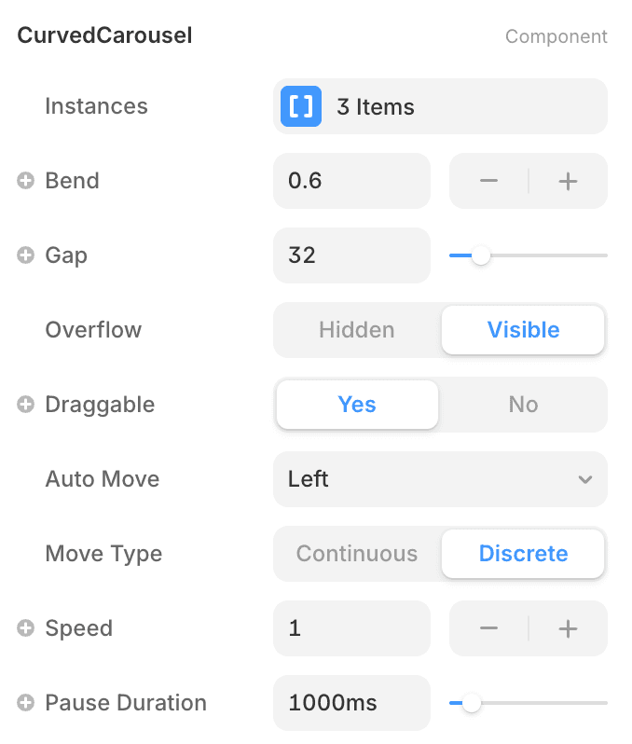Viewport: 632px width, 744px height.
Task: Decrease Bend with the minus stepper
Action: point(488,181)
